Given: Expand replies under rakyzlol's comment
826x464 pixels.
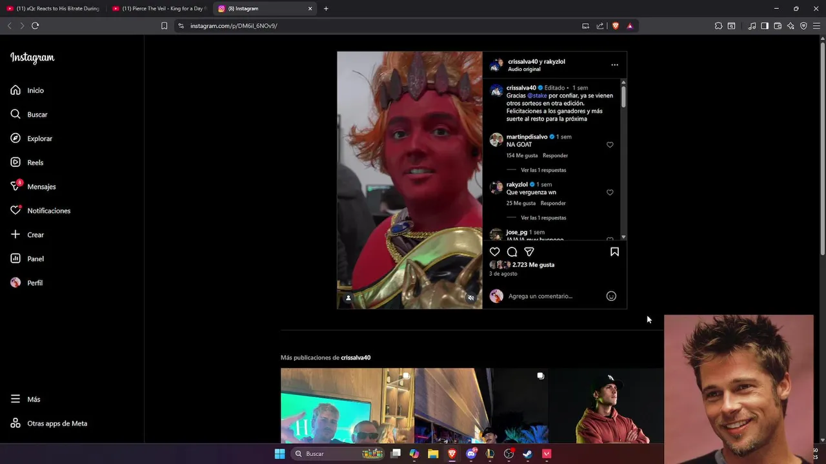Looking at the screenshot, I should pos(543,218).
